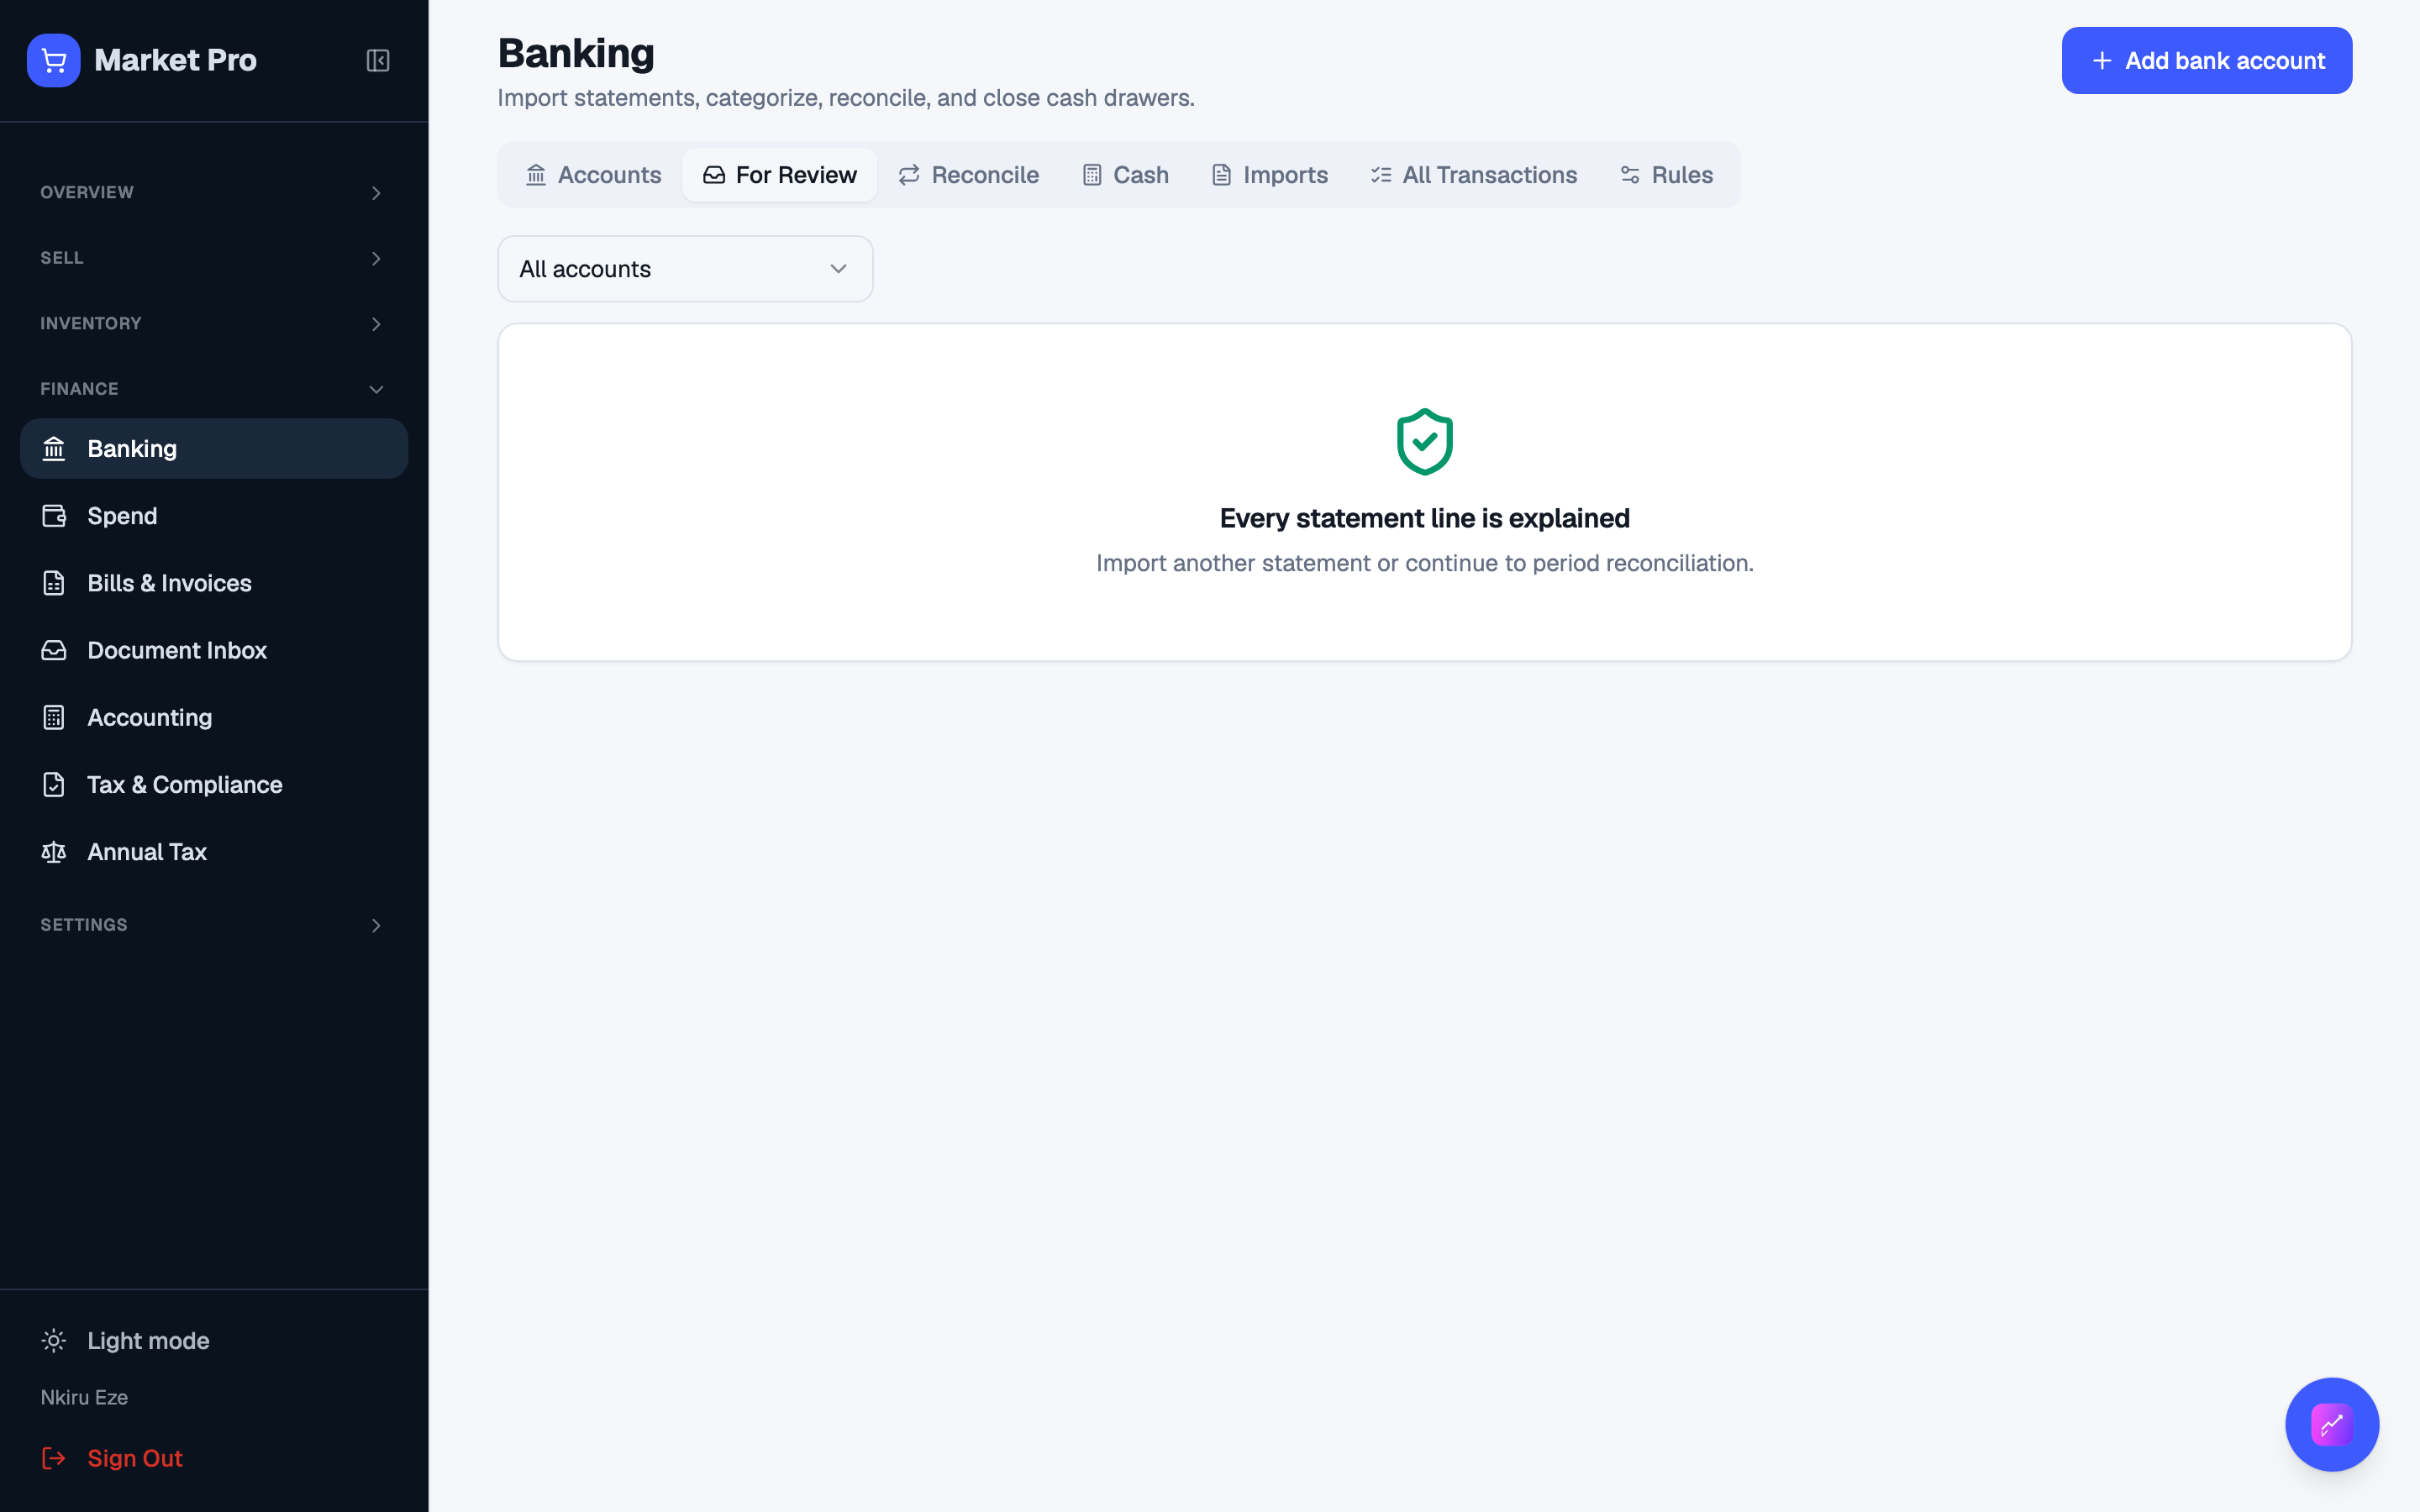Click the Annual Tax scales icon
Image resolution: width=2420 pixels, height=1512 pixels.
[x=54, y=852]
